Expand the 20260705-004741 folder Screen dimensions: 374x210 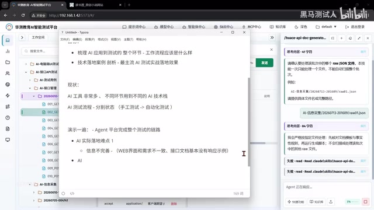point(34,201)
